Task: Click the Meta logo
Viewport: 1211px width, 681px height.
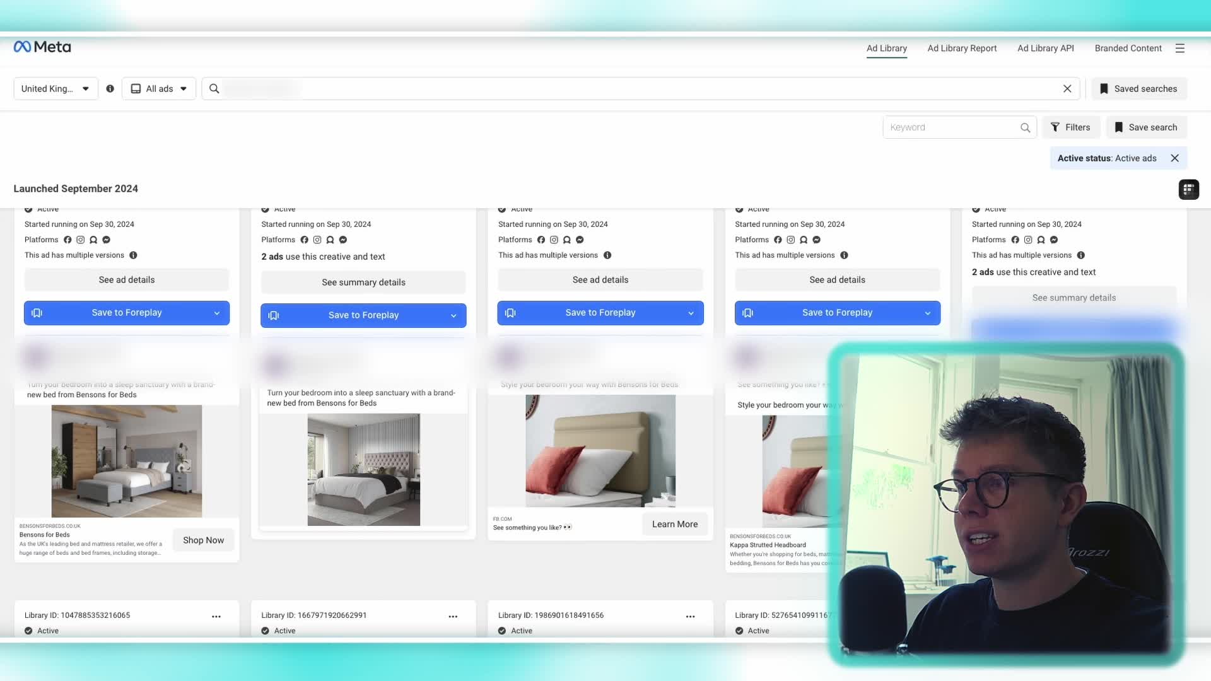Action: [x=42, y=47]
